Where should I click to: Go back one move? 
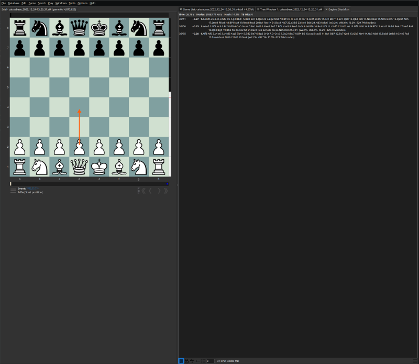coord(150,191)
